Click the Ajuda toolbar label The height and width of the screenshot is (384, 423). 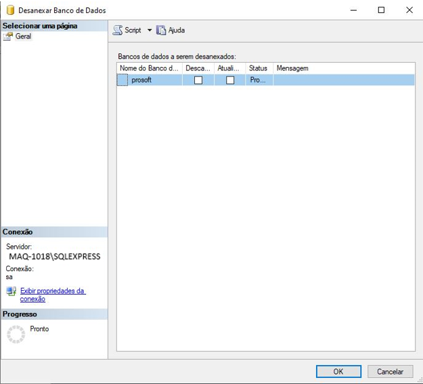[x=176, y=30]
